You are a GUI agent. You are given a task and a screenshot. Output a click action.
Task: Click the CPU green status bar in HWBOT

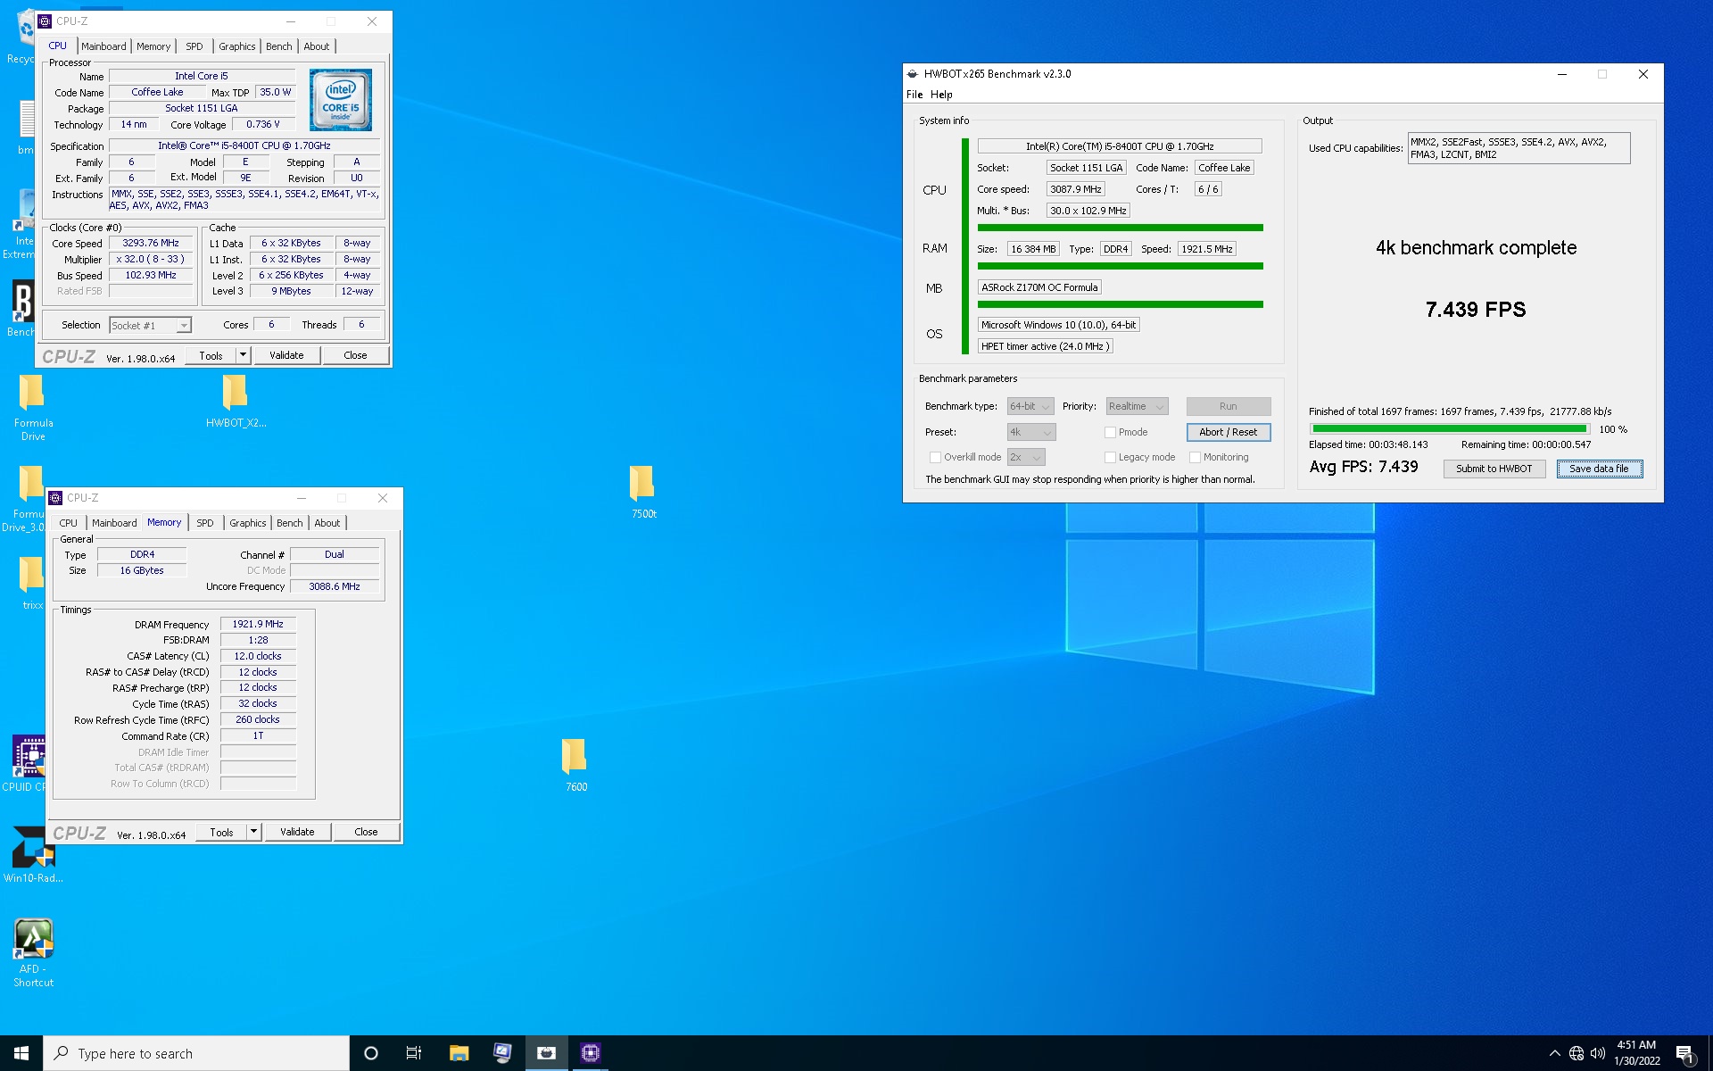click(x=1120, y=228)
